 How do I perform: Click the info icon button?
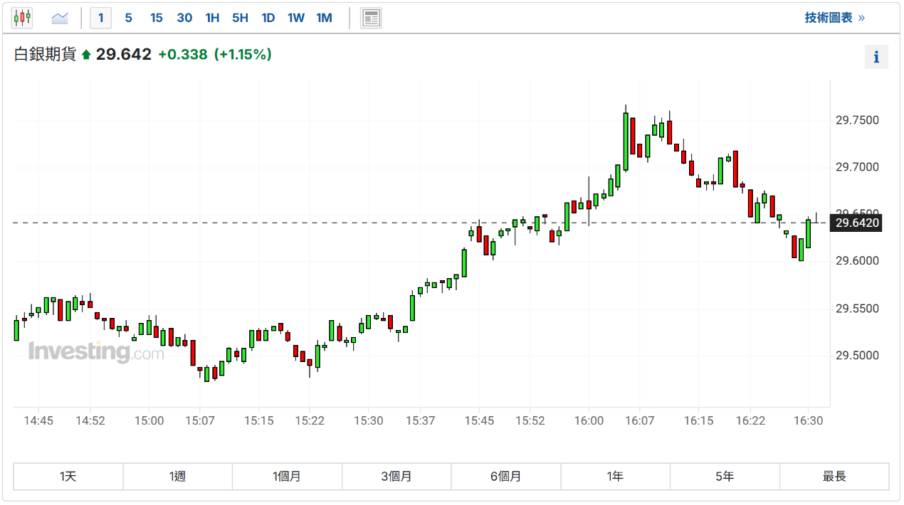tap(876, 57)
